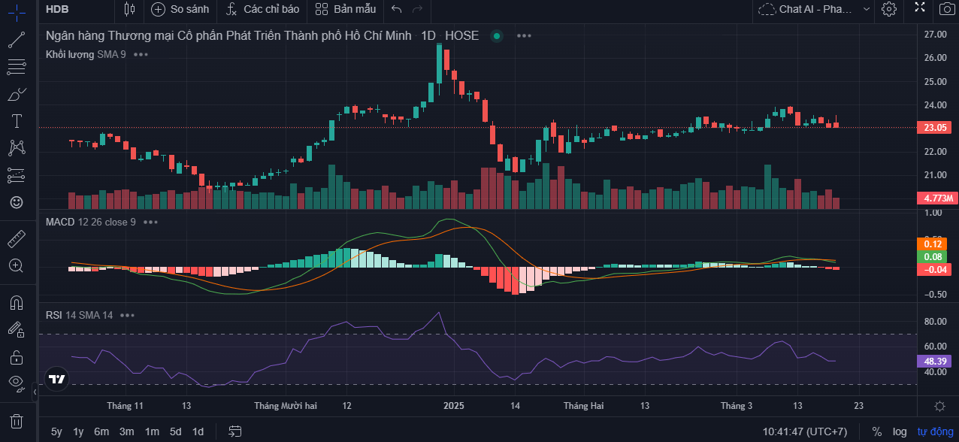Select the 1m time range

[152, 431]
